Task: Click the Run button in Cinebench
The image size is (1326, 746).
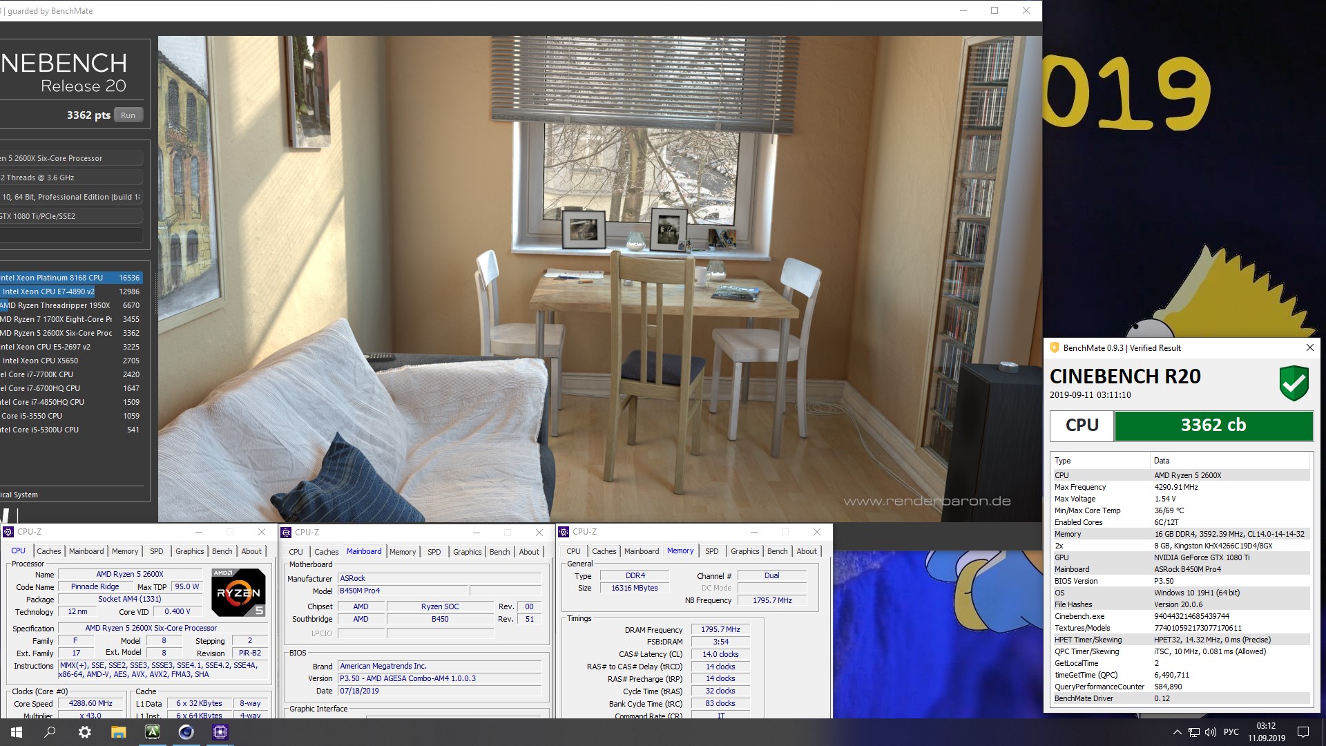Action: coord(128,115)
